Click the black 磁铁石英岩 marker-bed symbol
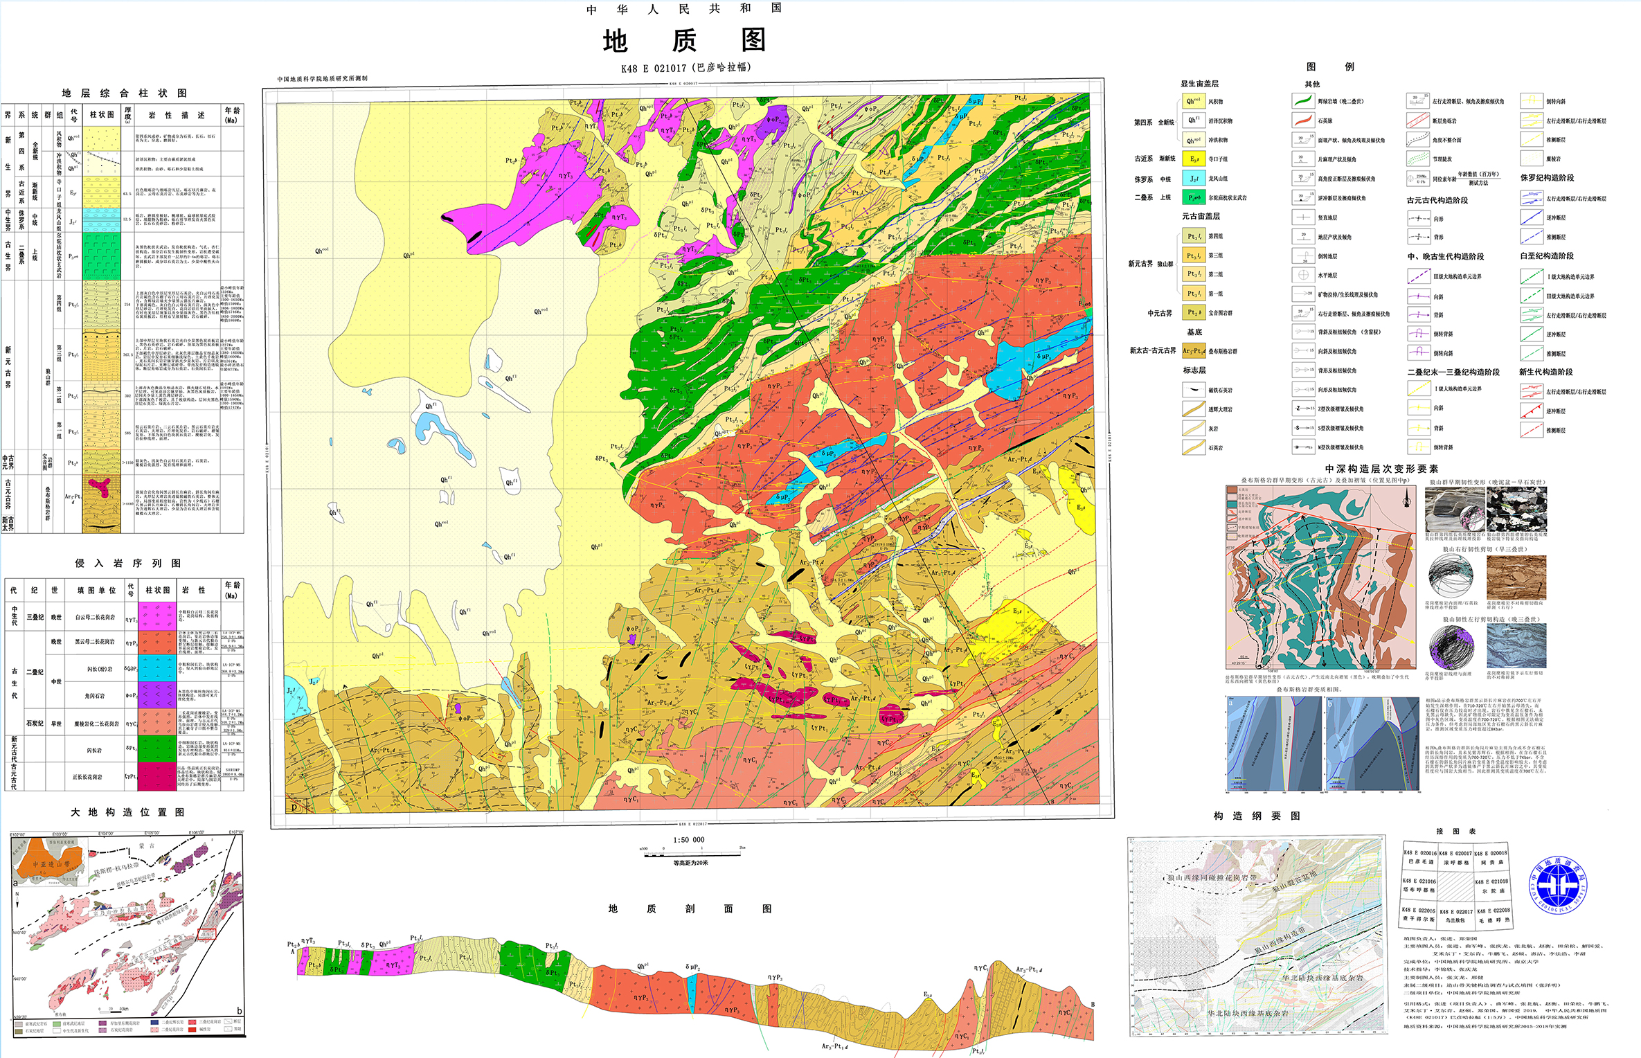Image resolution: width=1641 pixels, height=1058 pixels. click(x=1193, y=390)
